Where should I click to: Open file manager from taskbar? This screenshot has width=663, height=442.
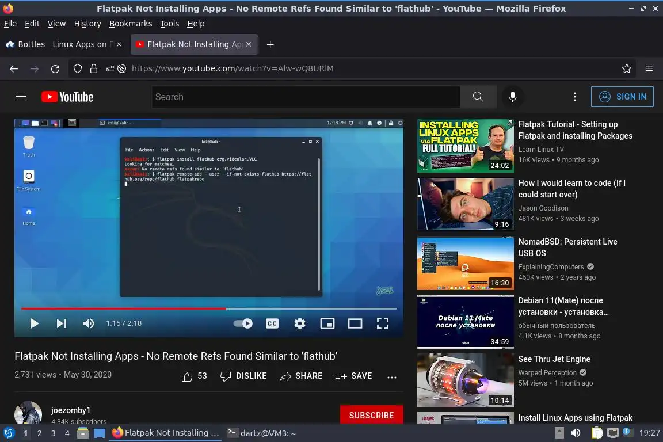[x=83, y=433]
